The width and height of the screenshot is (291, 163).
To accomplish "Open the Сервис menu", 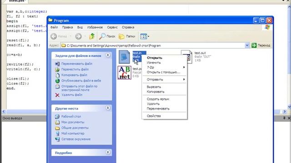I will click(x=112, y=27).
